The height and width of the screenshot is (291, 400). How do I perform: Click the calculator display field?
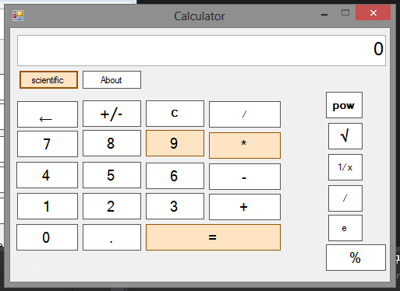(x=201, y=51)
